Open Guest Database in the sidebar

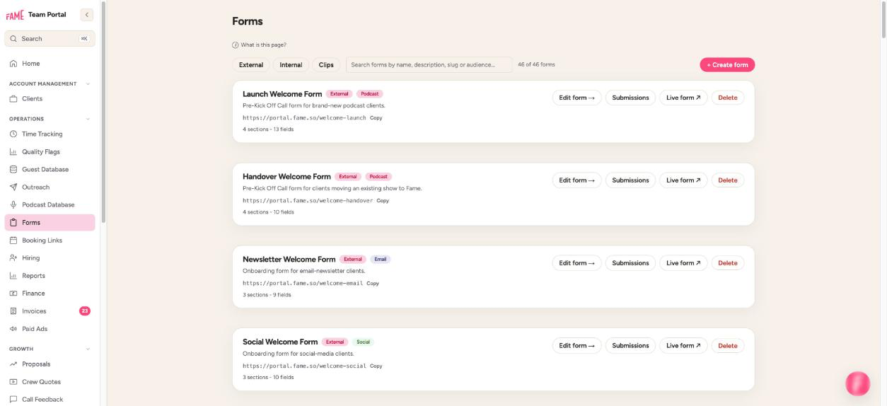[x=50, y=170]
